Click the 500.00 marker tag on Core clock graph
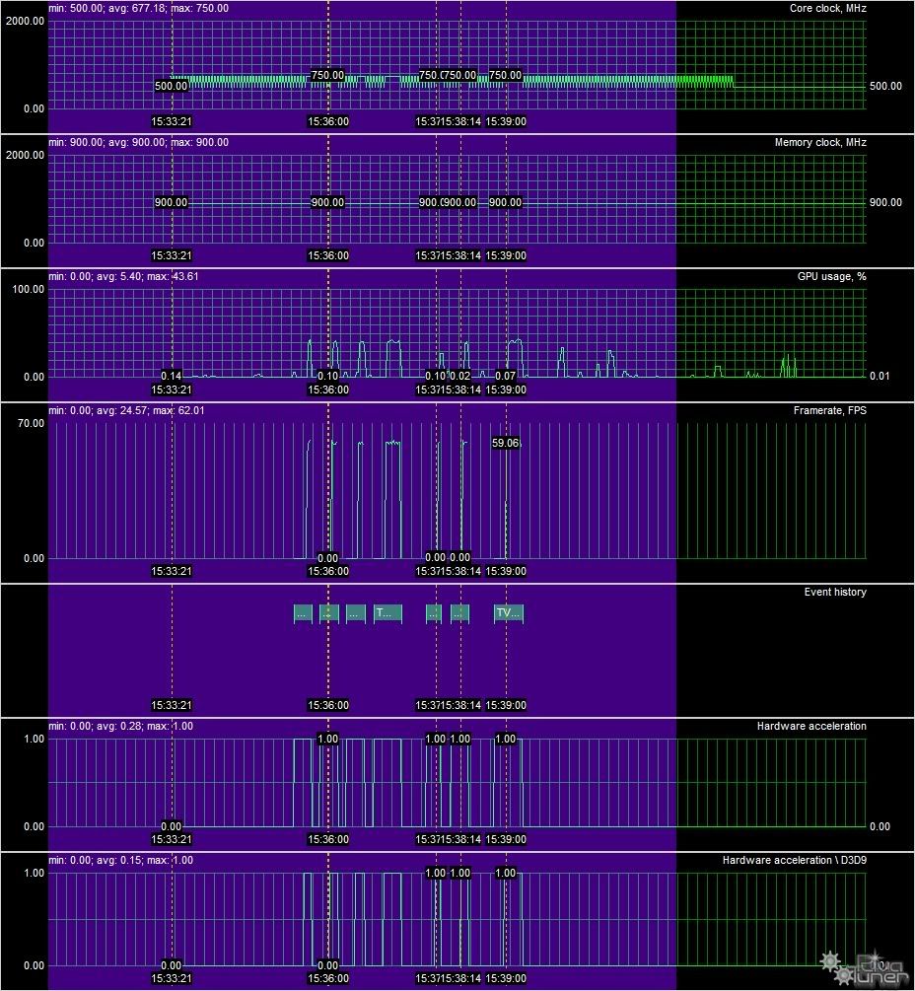Screen dimensions: 915x991 tap(172, 86)
